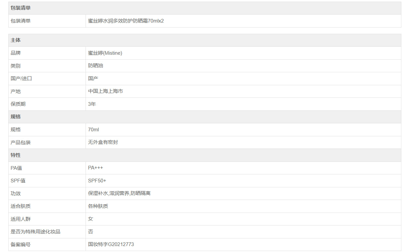The height and width of the screenshot is (252, 409).
Task: Click the 适用人群 row label
Action: tap(21, 219)
